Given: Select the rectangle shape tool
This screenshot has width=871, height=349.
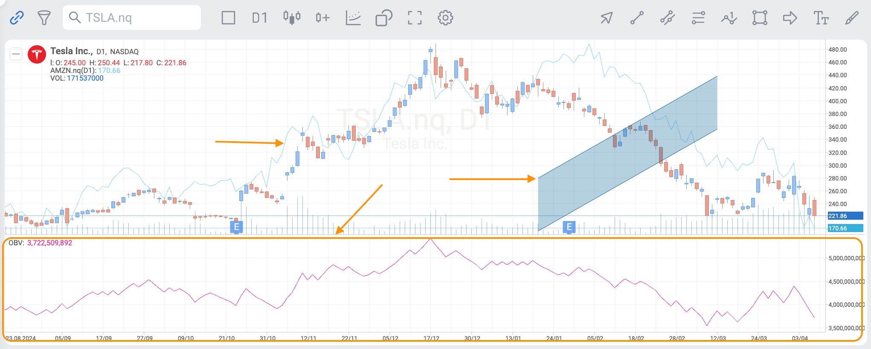Looking at the screenshot, I should pyautogui.click(x=760, y=18).
